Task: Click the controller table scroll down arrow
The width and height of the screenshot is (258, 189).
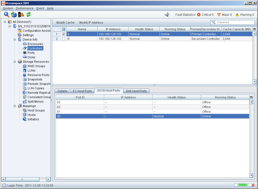Action: click(x=254, y=81)
